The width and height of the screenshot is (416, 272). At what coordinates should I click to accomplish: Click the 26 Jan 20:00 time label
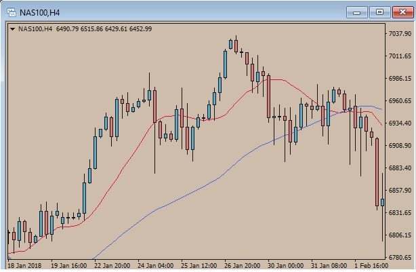coord(243,265)
